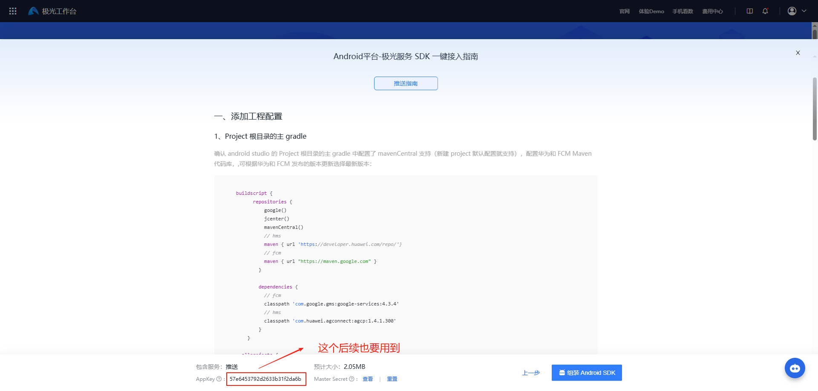Viewport: 818px width, 391px height.
Task: Click the huawei repo URL in code
Action: (x=349, y=244)
